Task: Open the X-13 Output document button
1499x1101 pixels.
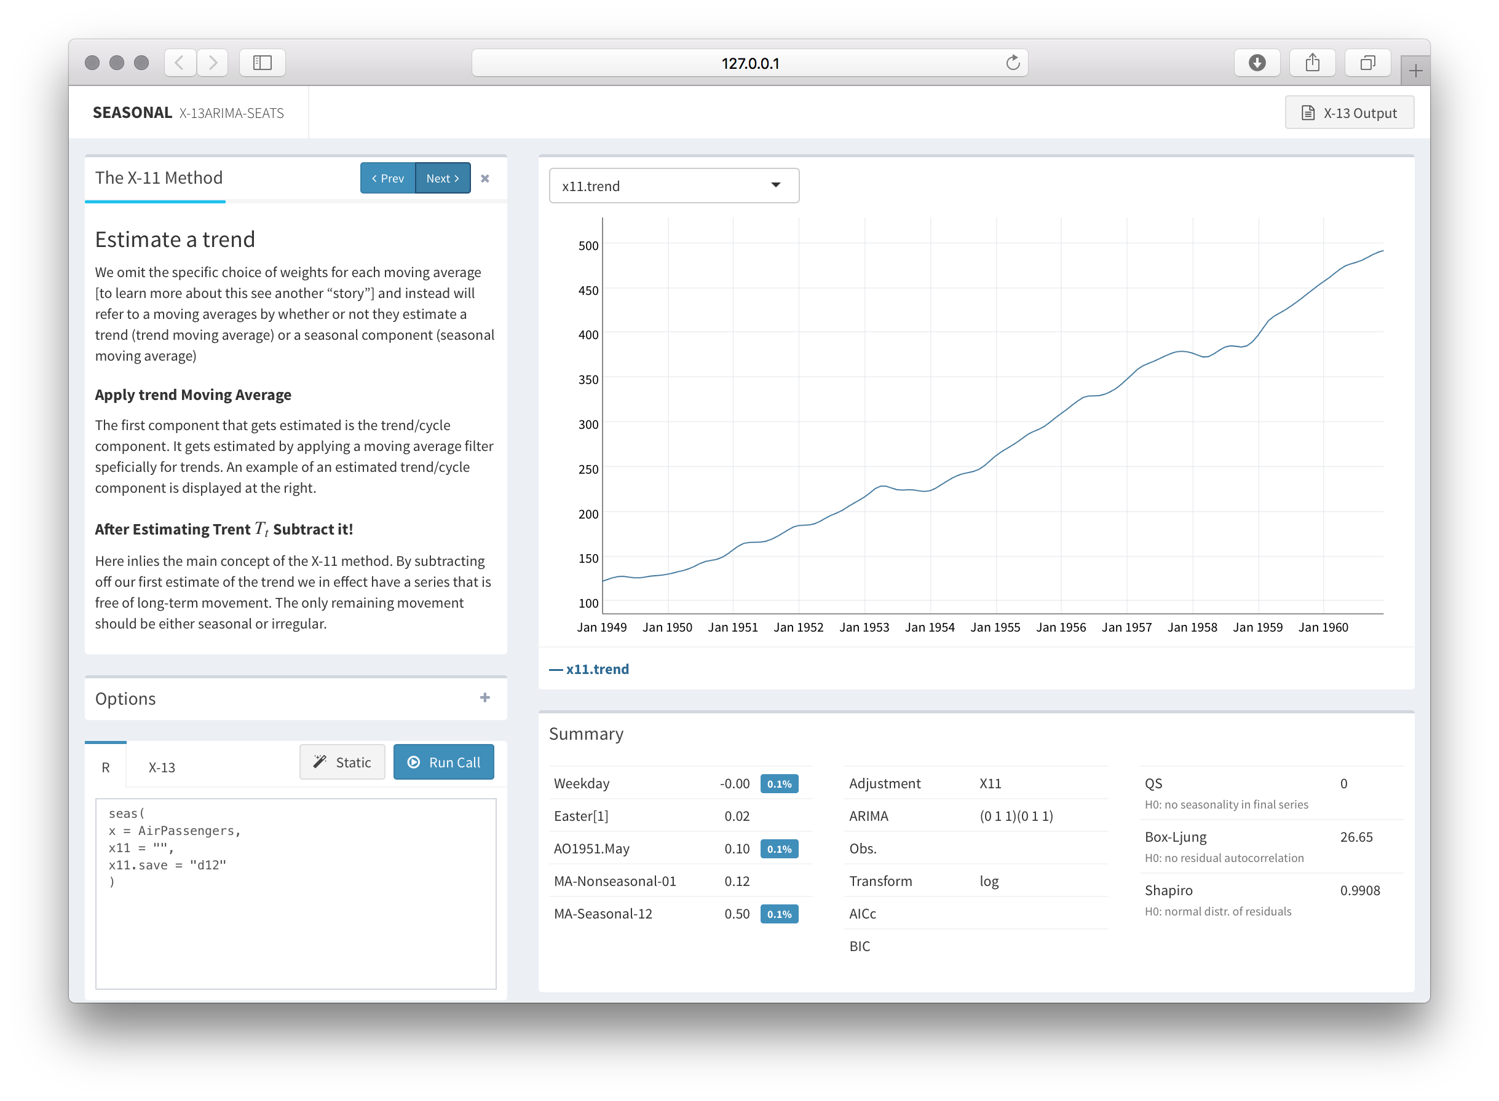Action: click(1349, 113)
